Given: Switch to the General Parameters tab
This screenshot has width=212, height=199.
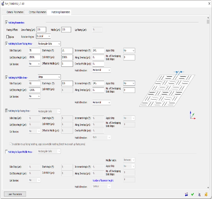Looking at the screenshot, I should tap(15, 12).
